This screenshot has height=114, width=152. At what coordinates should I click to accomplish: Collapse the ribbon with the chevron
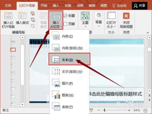[x=148, y=32]
